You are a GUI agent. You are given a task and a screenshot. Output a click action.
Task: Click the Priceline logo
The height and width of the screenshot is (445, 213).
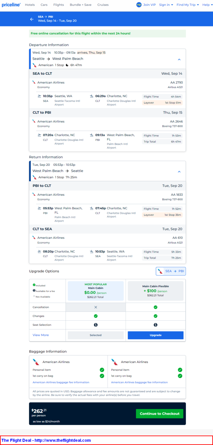click(11, 5)
